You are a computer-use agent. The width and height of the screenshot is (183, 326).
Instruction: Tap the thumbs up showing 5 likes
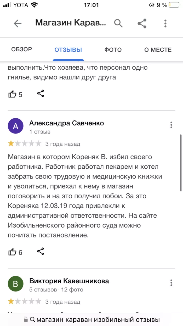(13, 94)
